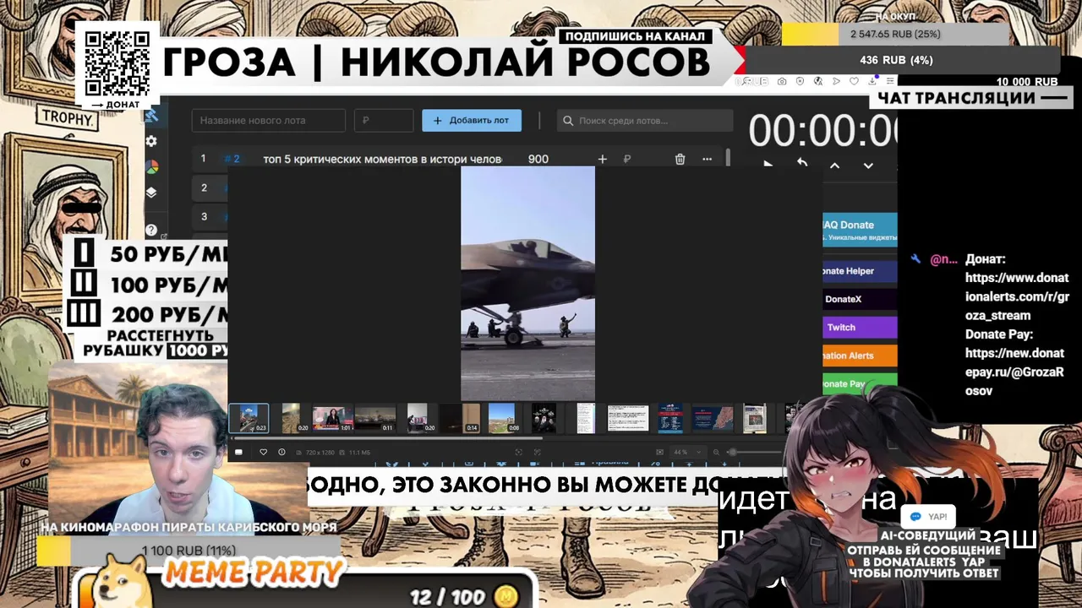The height and width of the screenshot is (608, 1082).
Task: Start the timer with the play button
Action: (x=768, y=165)
